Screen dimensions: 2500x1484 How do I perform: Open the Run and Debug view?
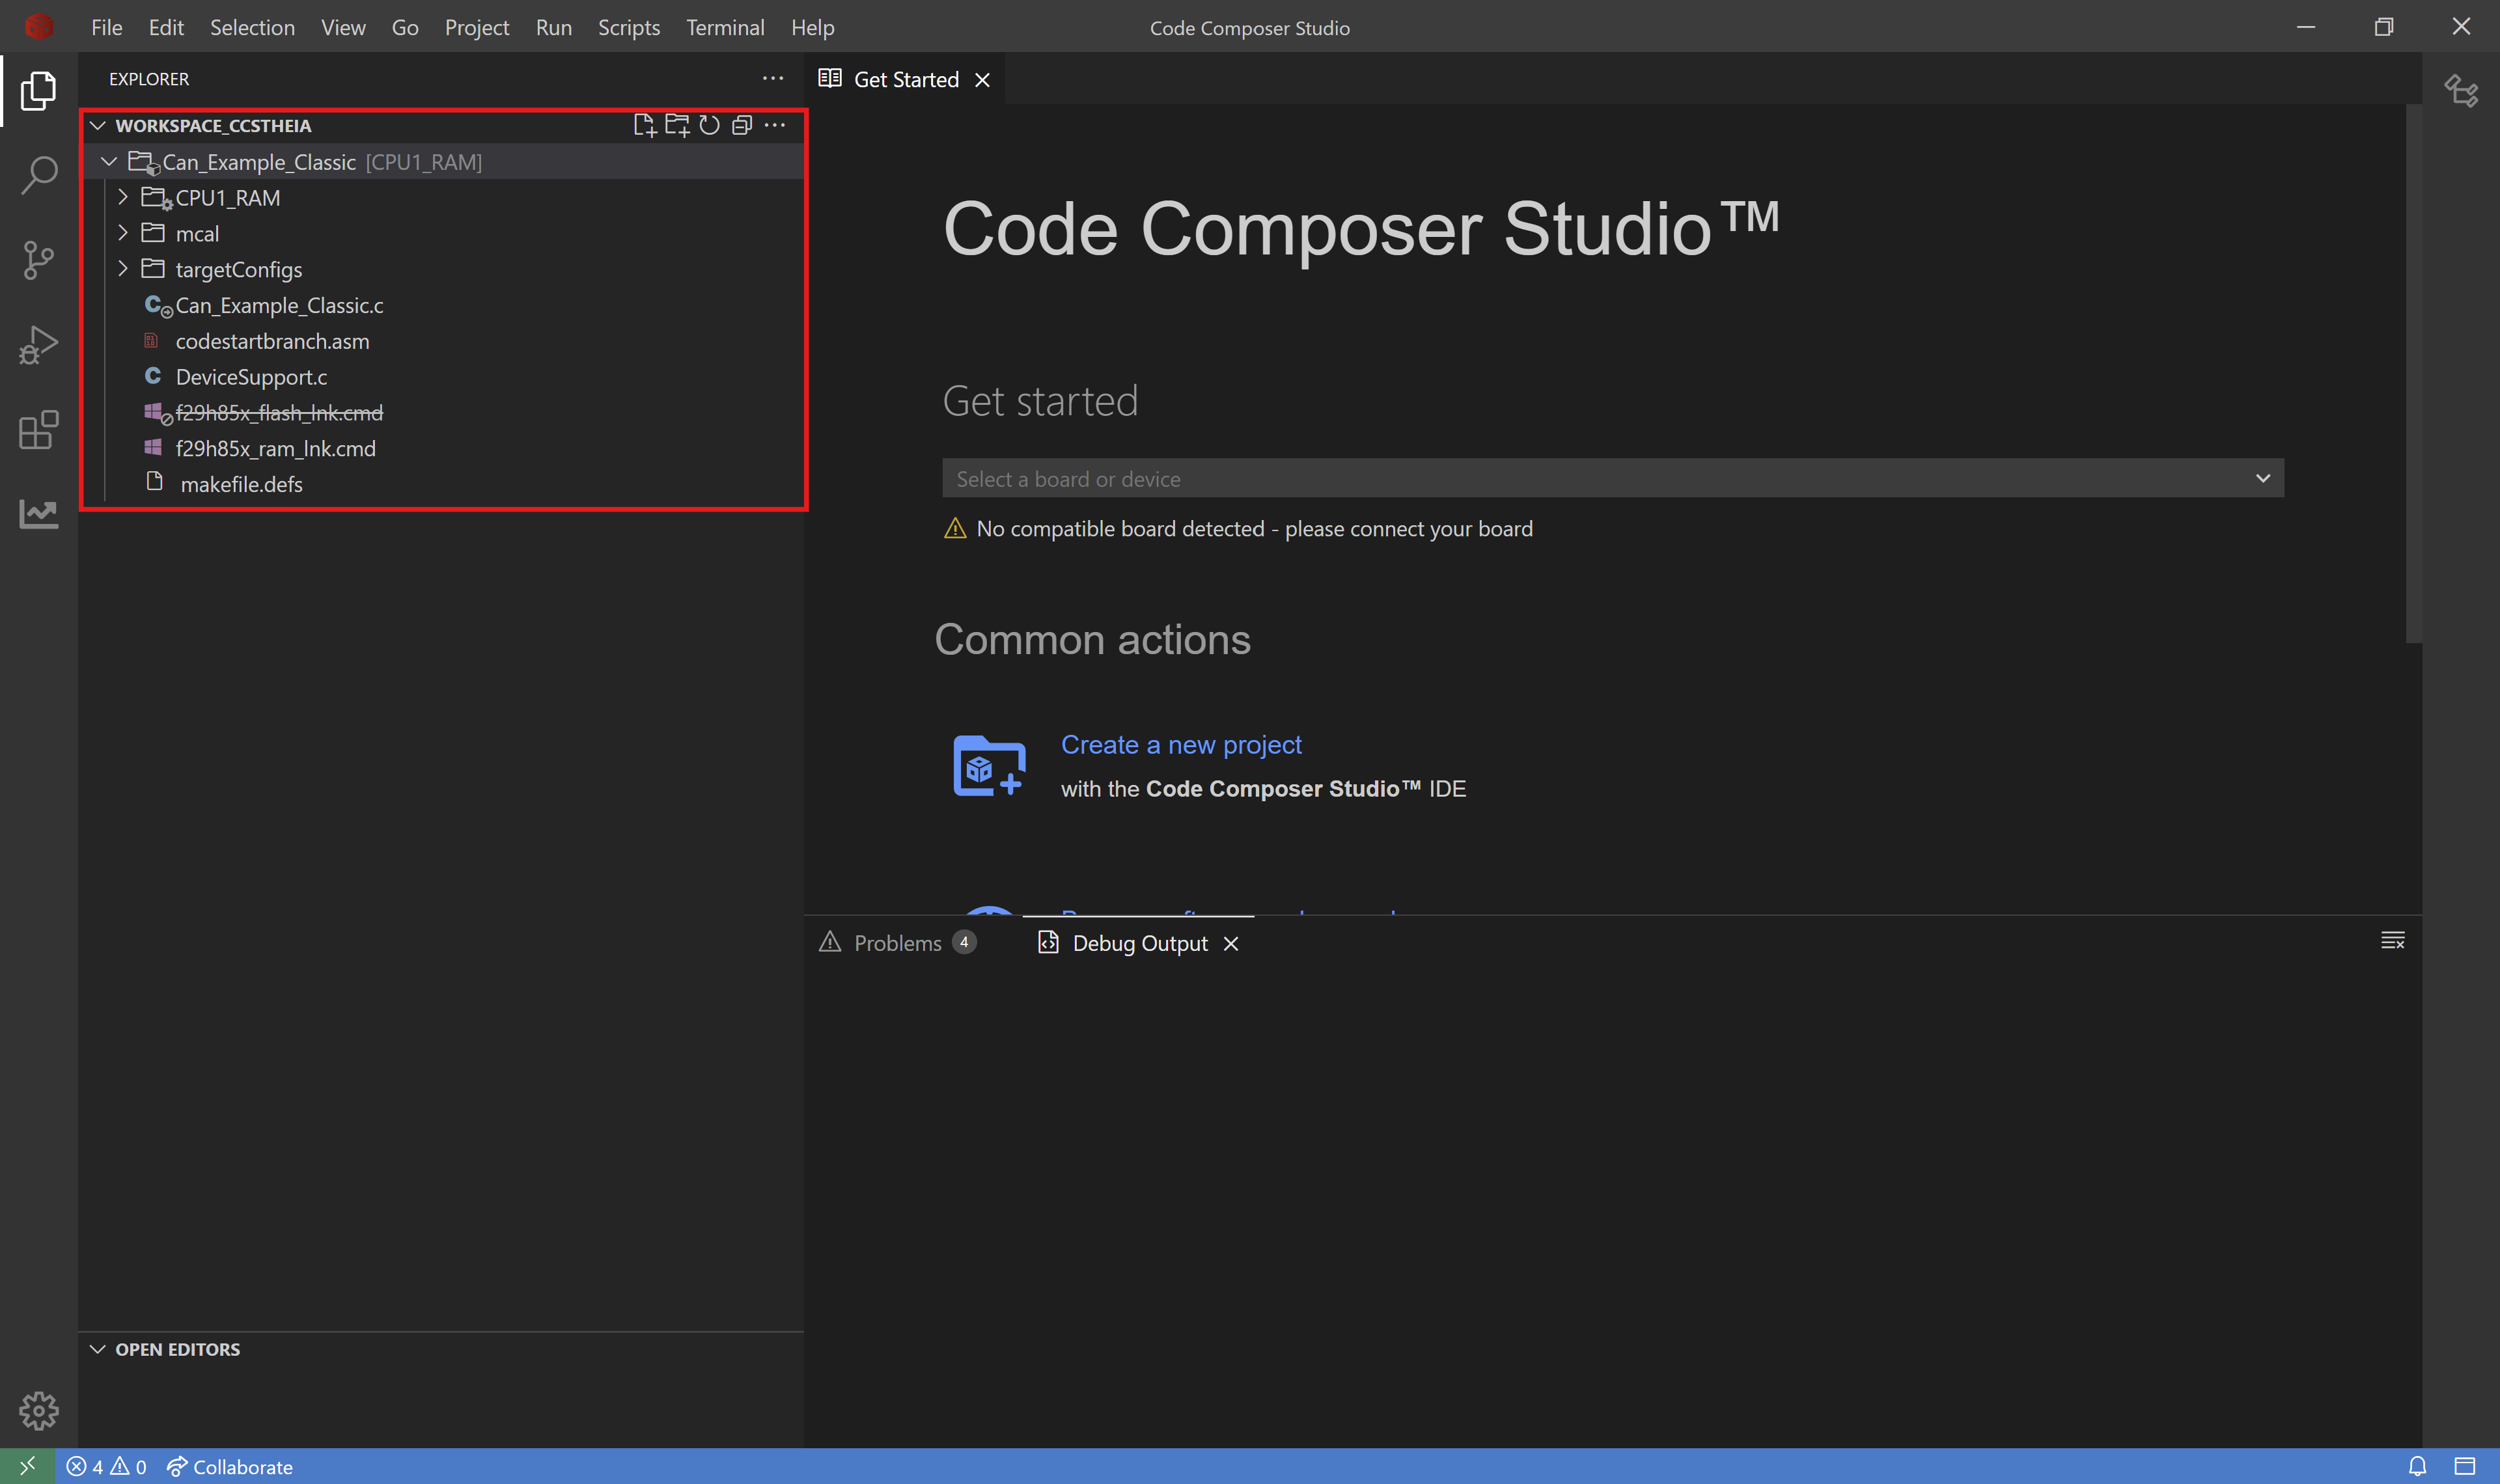38,345
